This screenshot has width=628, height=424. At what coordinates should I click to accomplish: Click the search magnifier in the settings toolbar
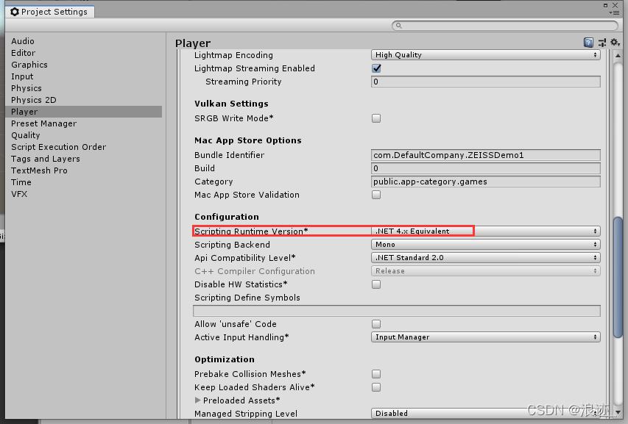[x=398, y=24]
